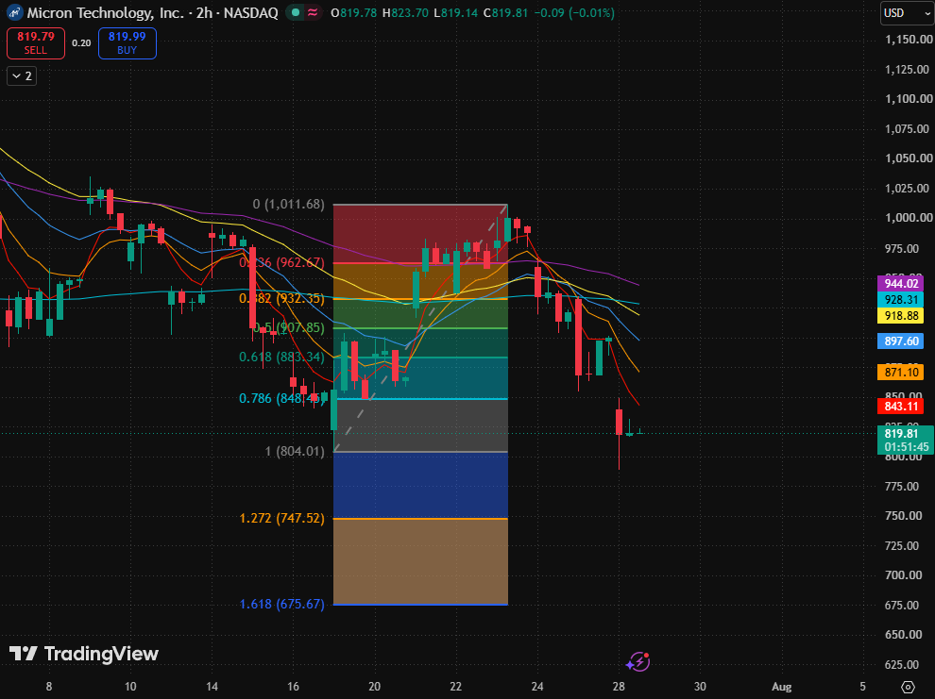Select the 2h interval in title
This screenshot has width=935, height=699.
[204, 12]
